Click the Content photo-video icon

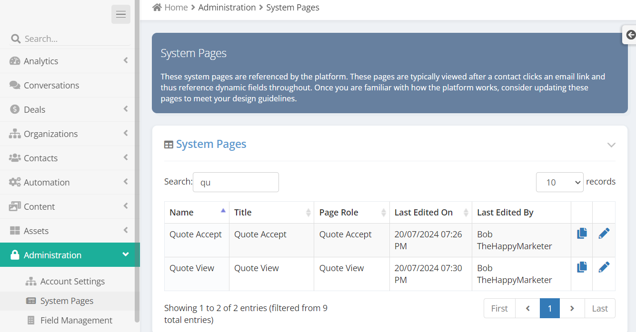(x=15, y=206)
